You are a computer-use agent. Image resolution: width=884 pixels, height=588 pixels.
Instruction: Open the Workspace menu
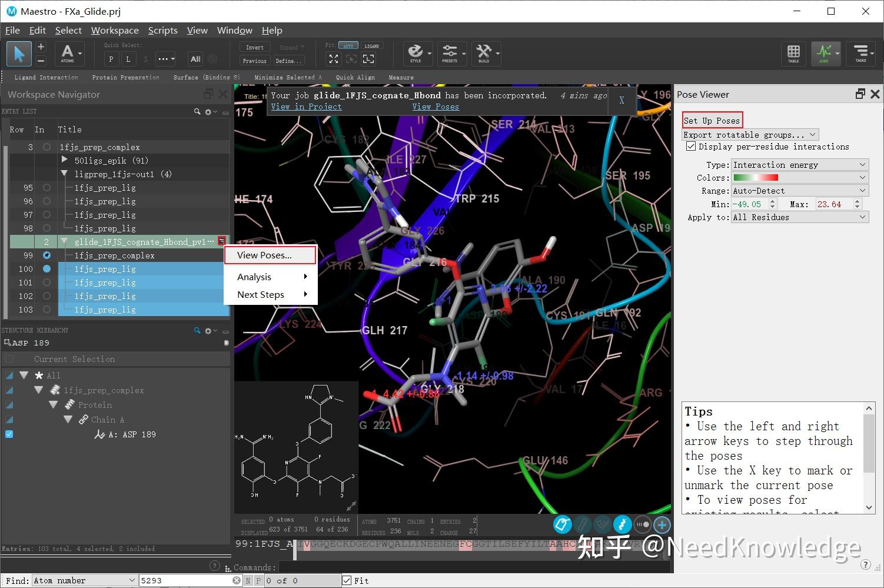pyautogui.click(x=115, y=30)
